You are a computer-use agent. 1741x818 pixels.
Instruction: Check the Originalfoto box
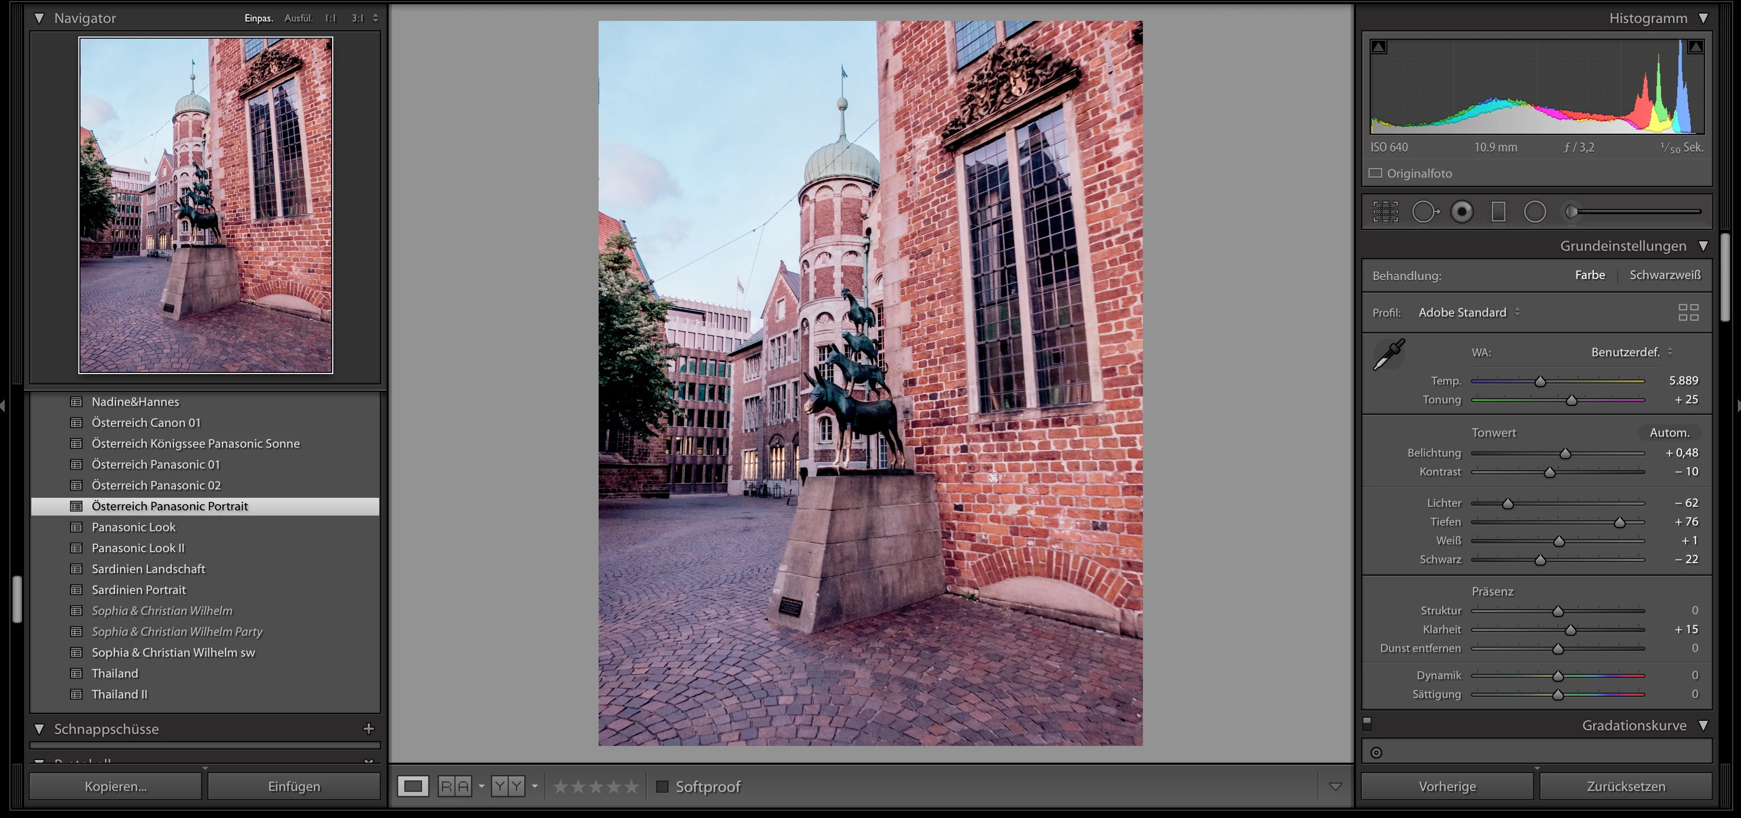click(1375, 173)
